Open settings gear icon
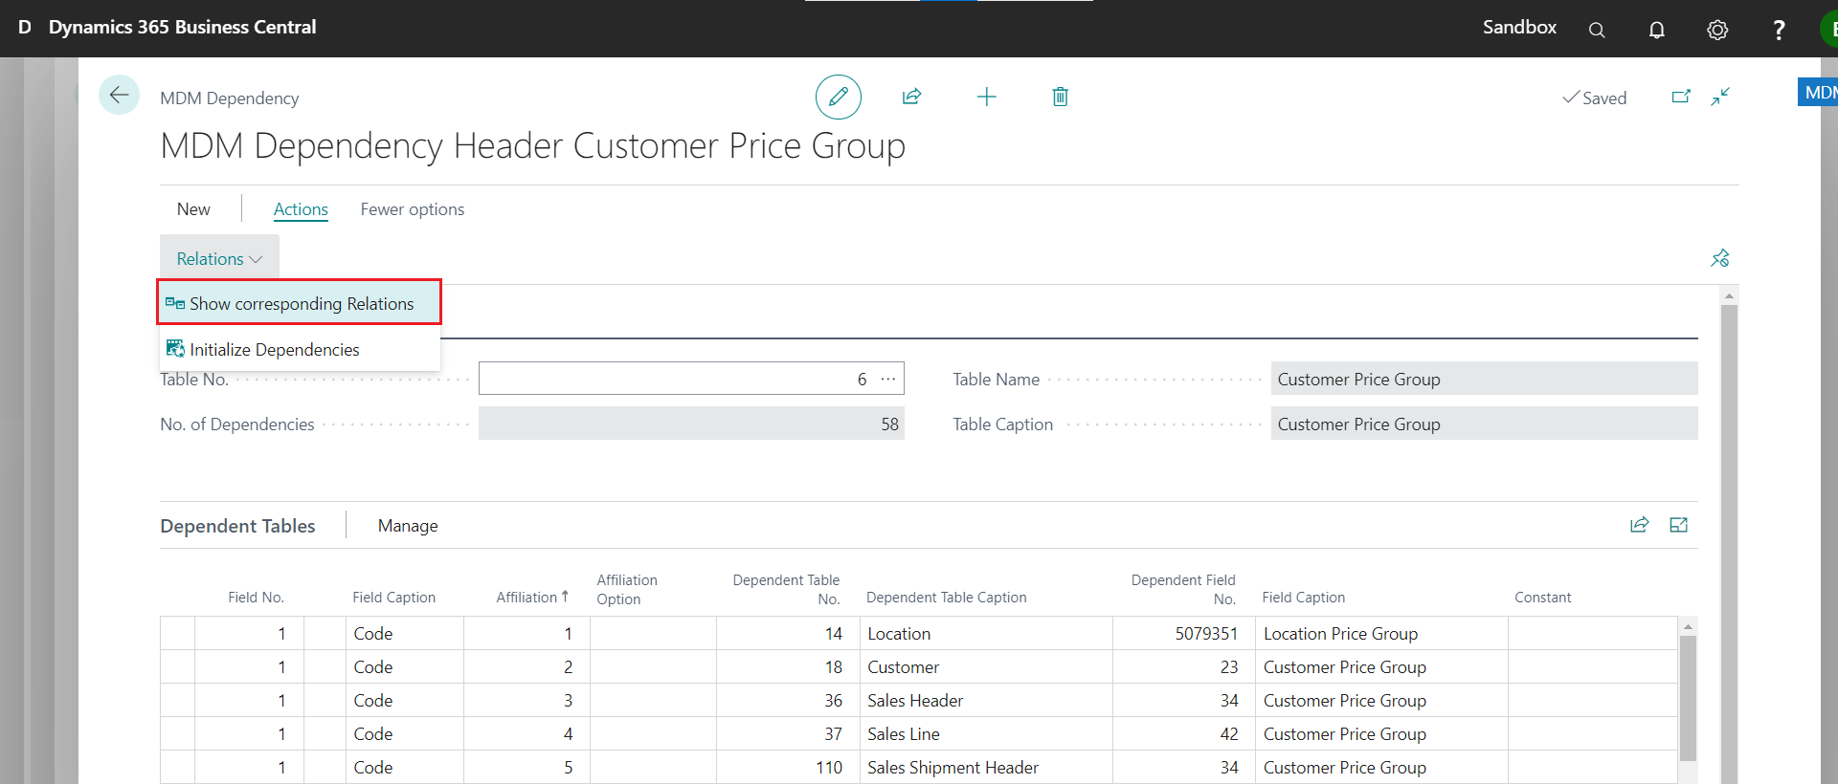 (1717, 30)
